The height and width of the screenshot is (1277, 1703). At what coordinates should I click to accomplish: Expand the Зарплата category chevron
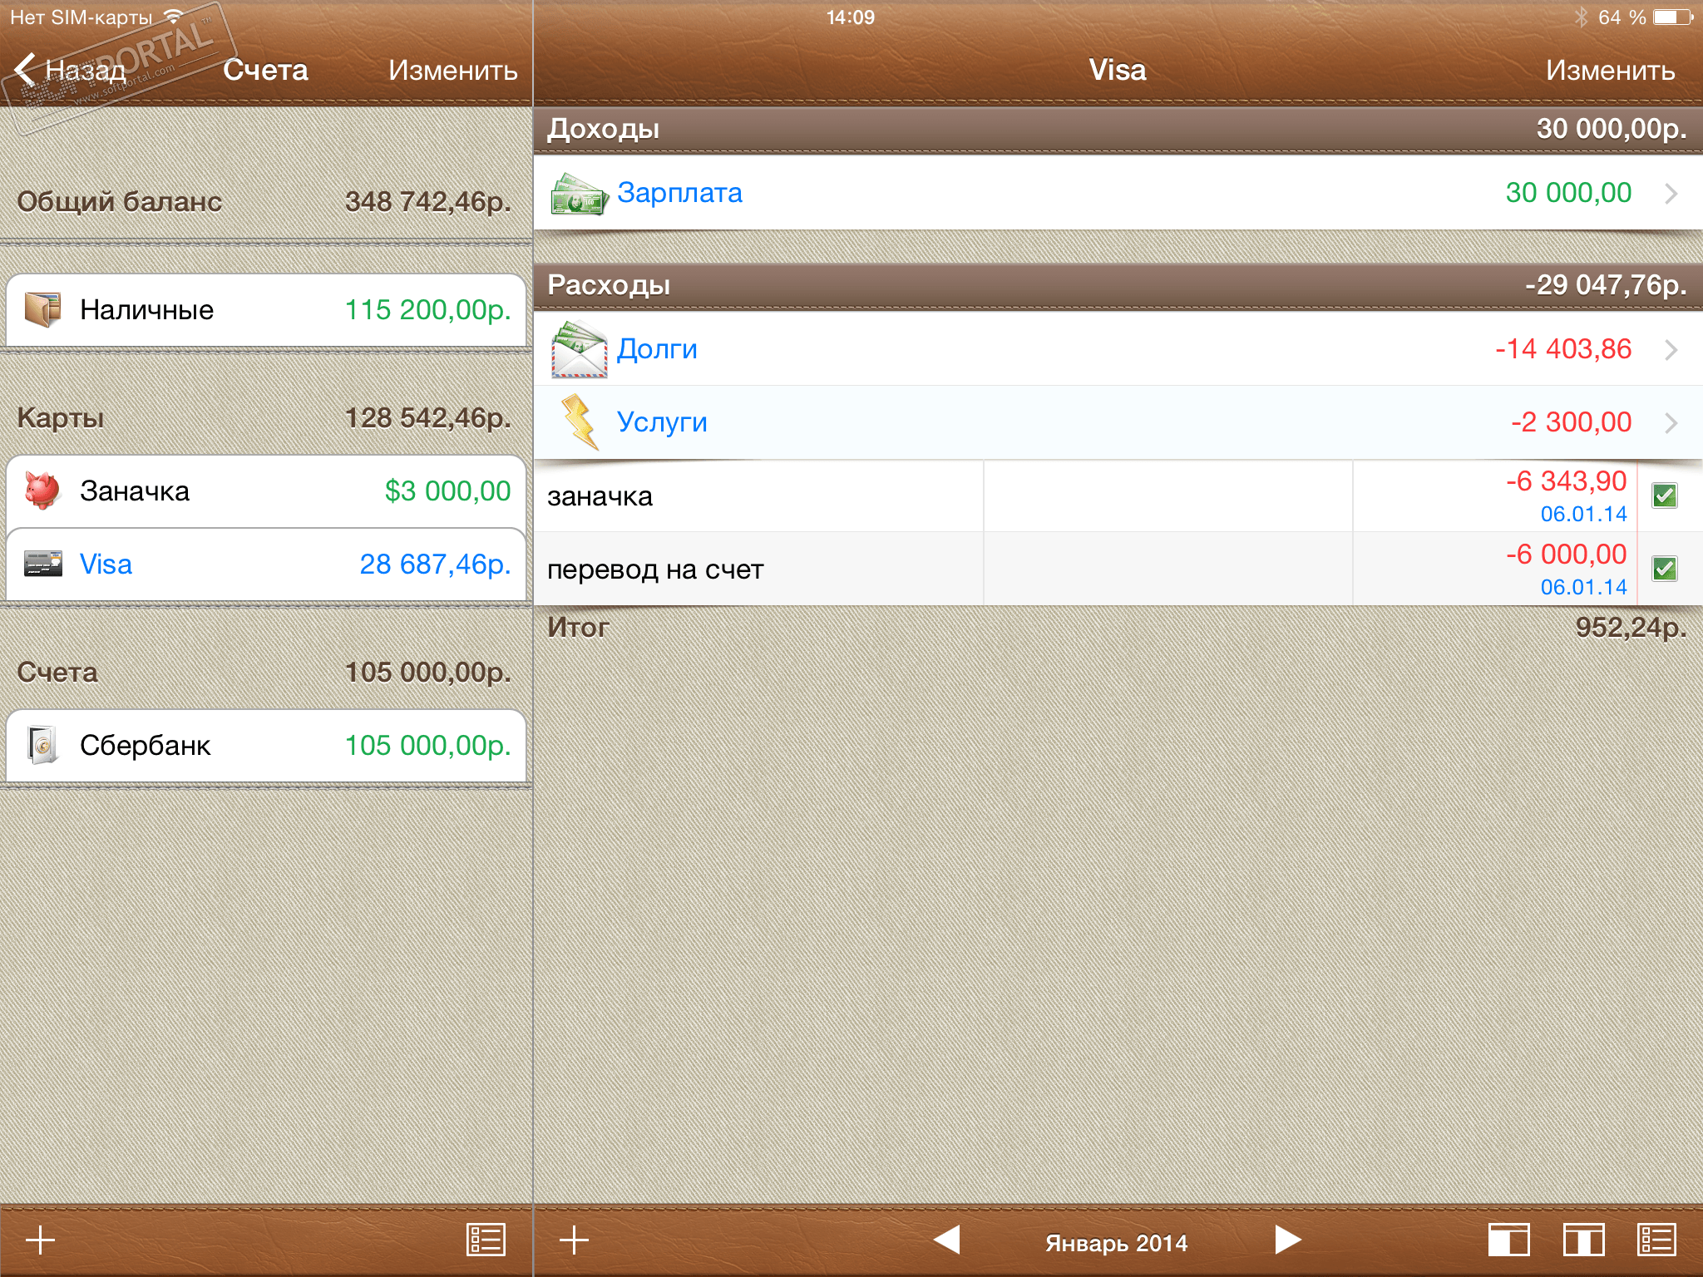(1671, 194)
